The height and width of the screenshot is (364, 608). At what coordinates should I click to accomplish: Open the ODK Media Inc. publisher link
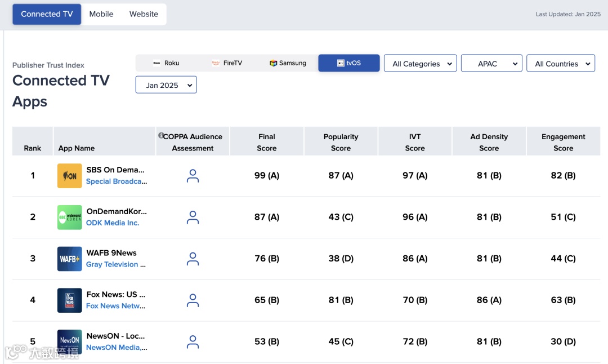coord(113,223)
